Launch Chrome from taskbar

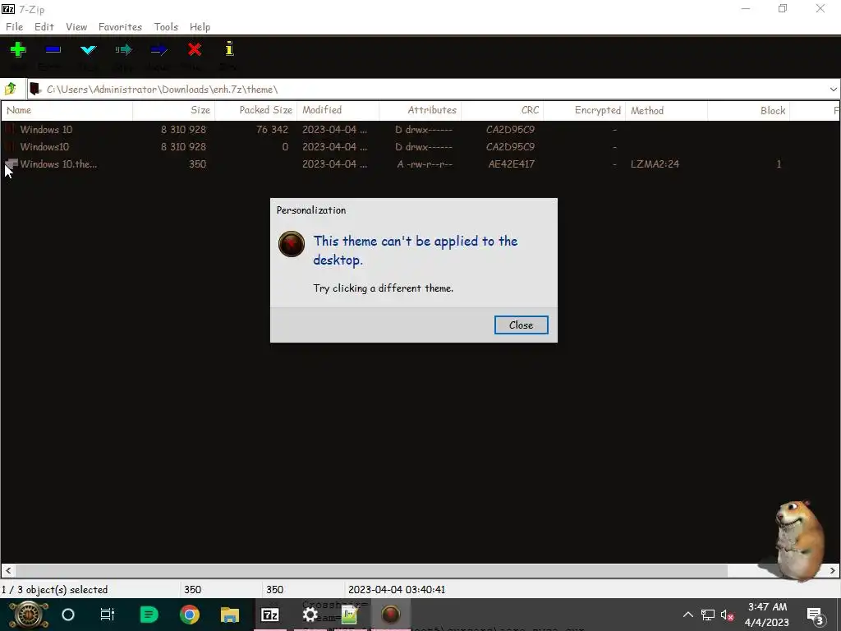[x=190, y=615]
